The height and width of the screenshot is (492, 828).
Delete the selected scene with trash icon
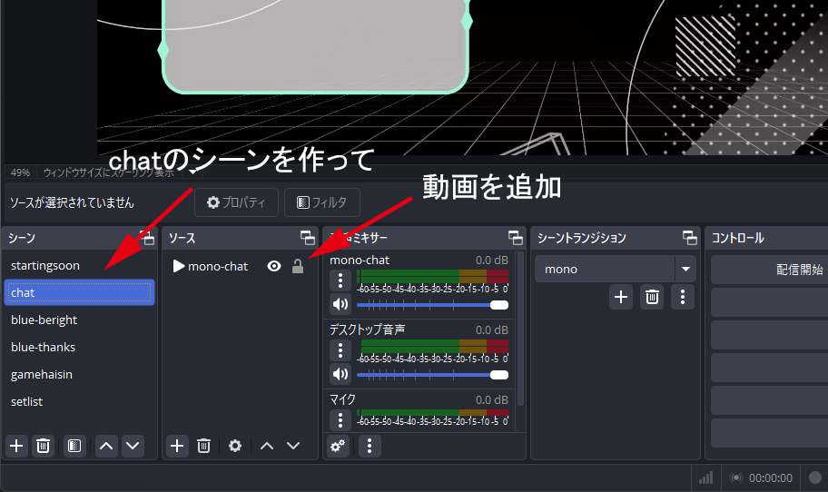click(43, 446)
